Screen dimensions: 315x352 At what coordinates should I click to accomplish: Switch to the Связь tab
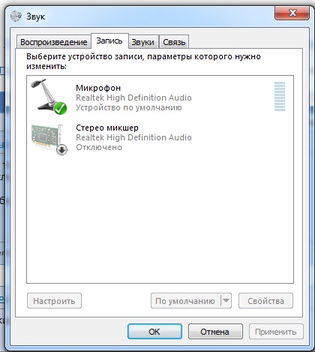(174, 42)
